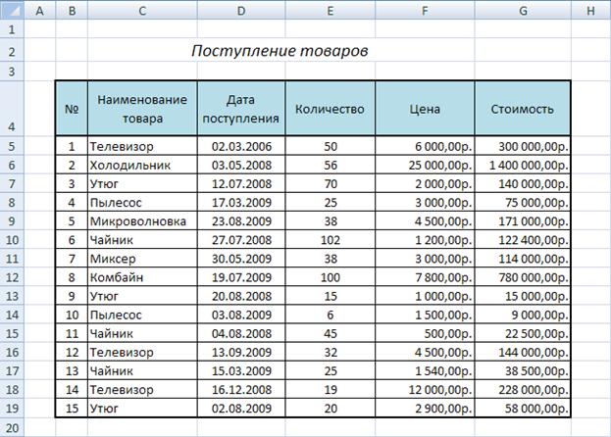Click the 'Дата поступления' header cell

tap(241, 109)
